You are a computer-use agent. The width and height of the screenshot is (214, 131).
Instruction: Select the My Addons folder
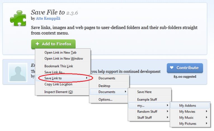(190, 106)
